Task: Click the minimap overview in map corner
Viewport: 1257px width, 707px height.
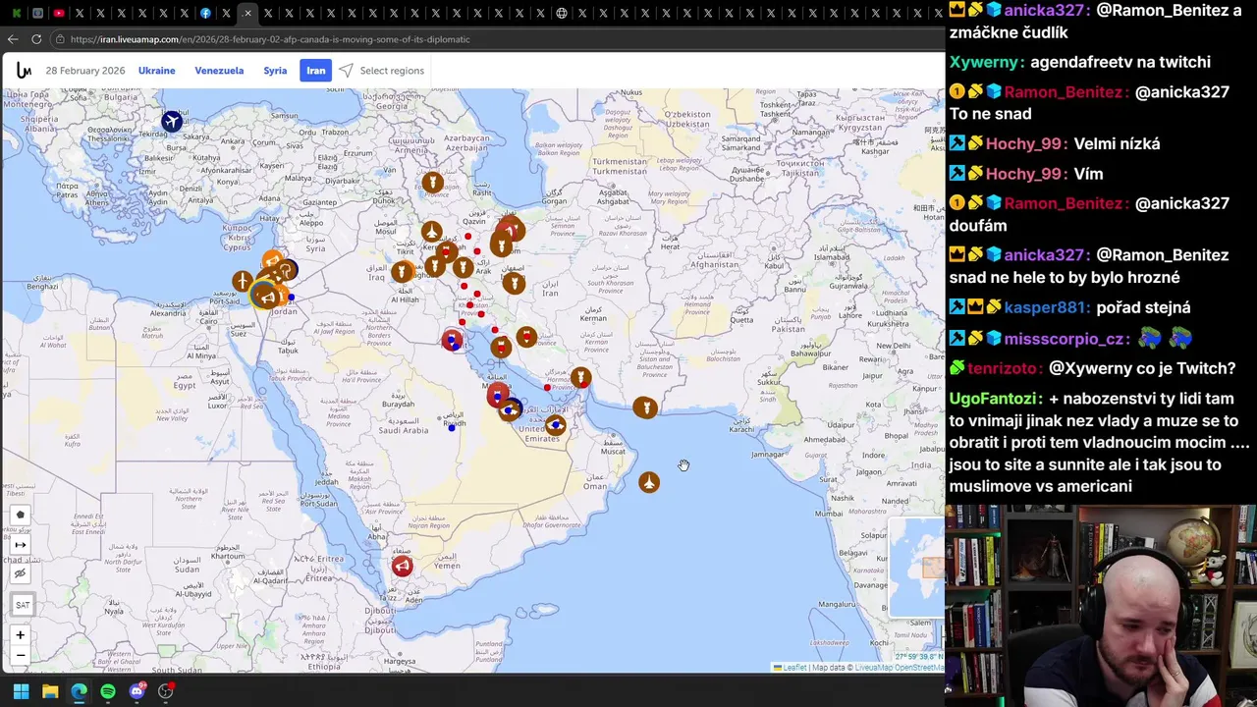Action: 915,568
